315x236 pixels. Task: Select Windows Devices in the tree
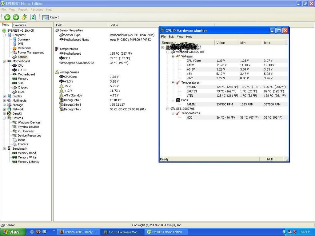pyautogui.click(x=29, y=122)
